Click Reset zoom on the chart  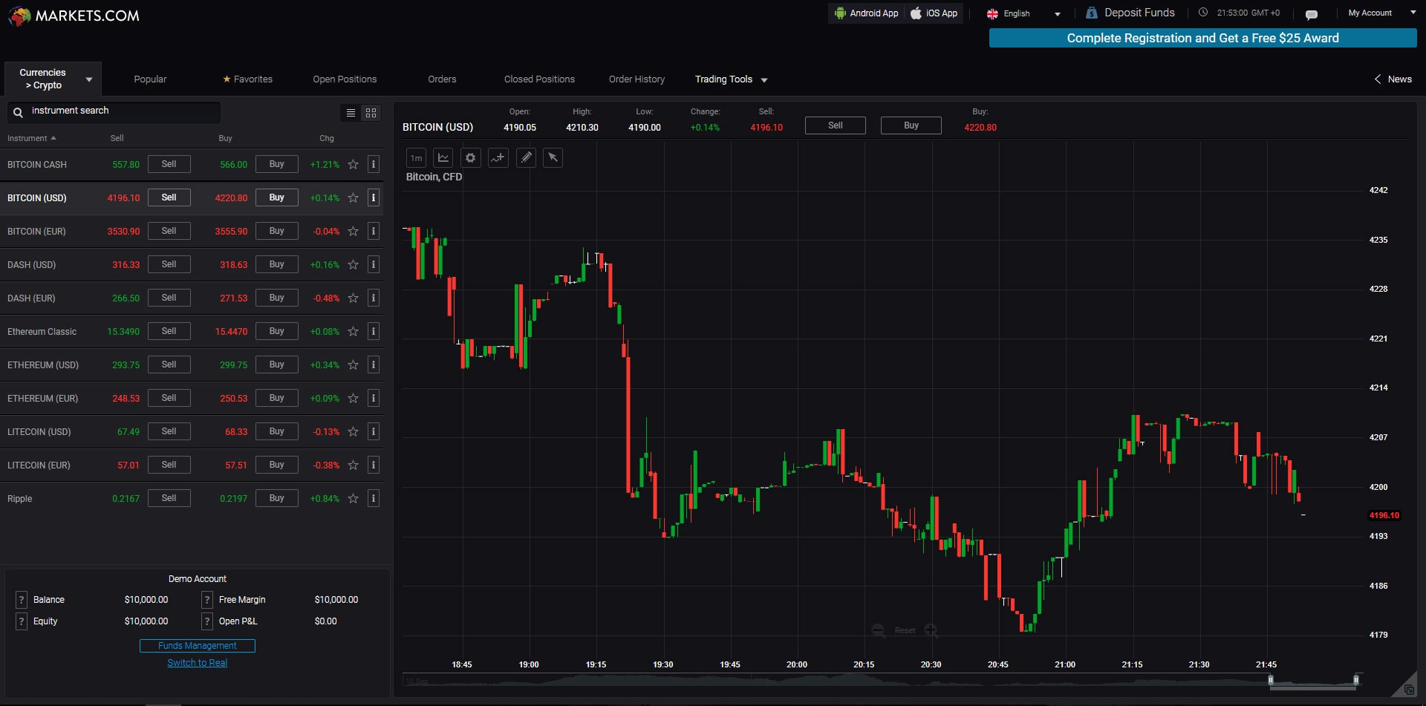coord(905,630)
